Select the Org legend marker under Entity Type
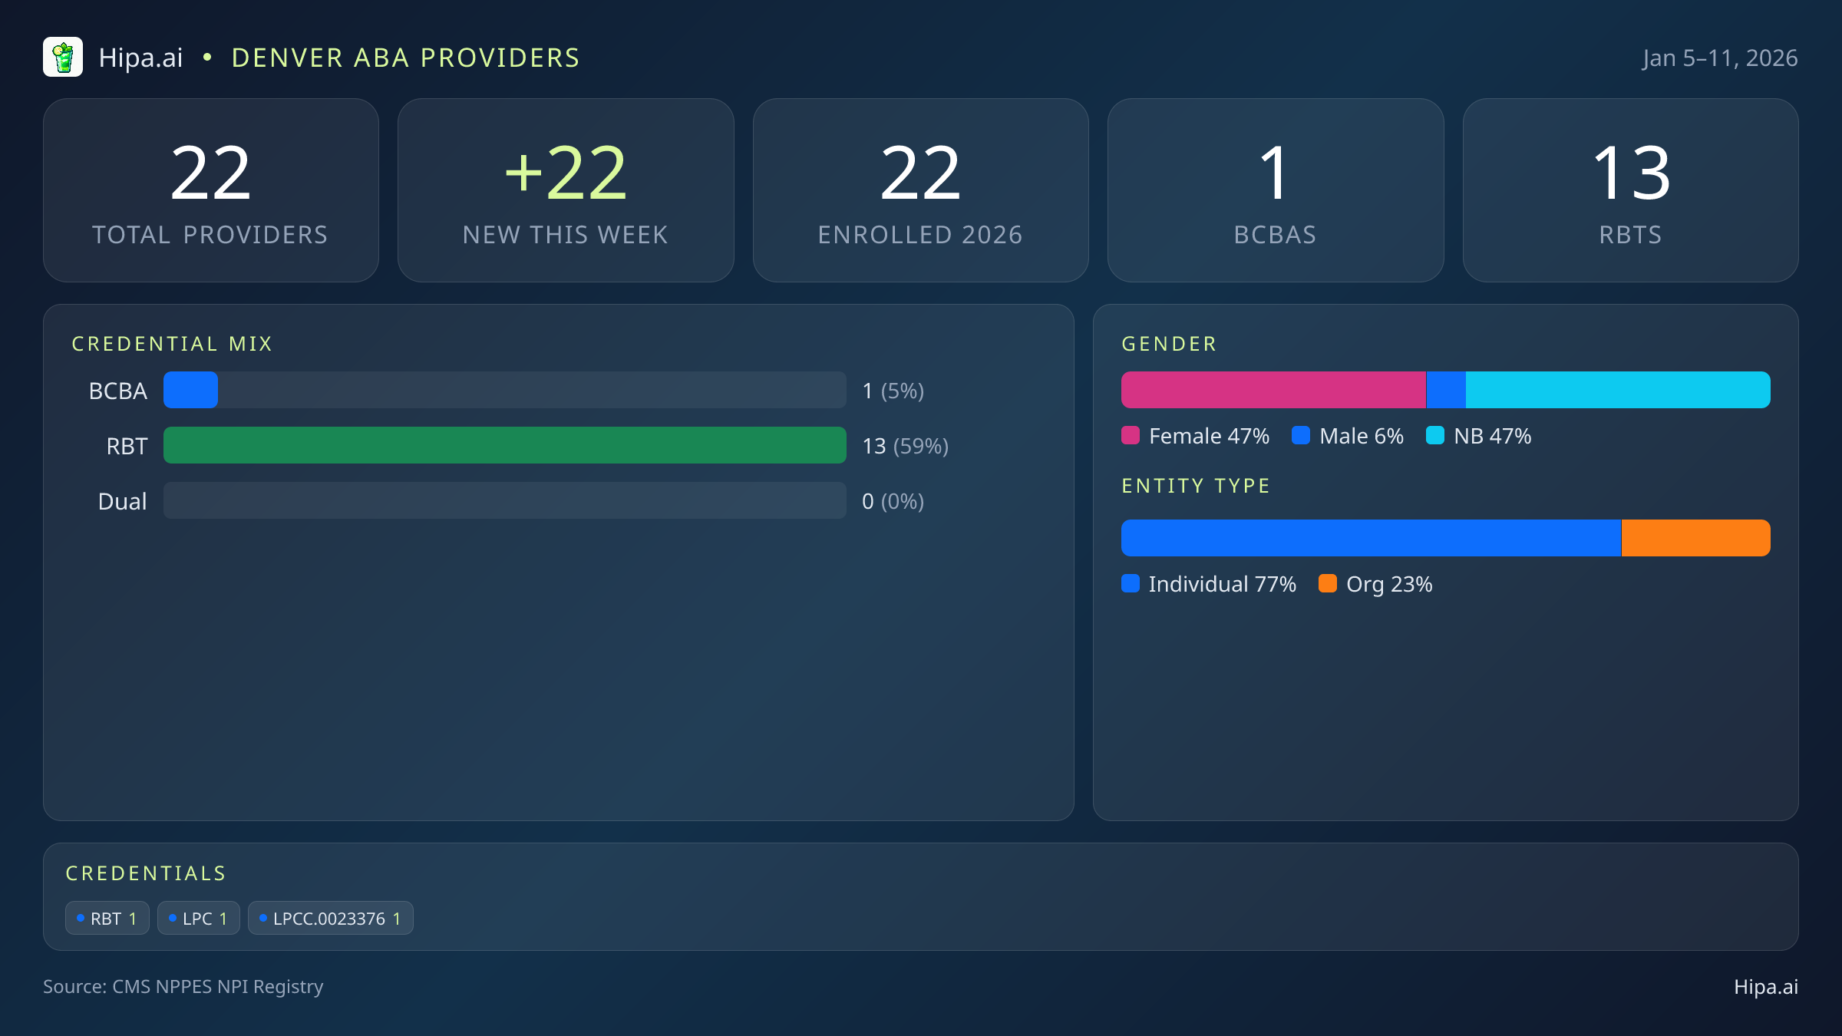 1329,584
